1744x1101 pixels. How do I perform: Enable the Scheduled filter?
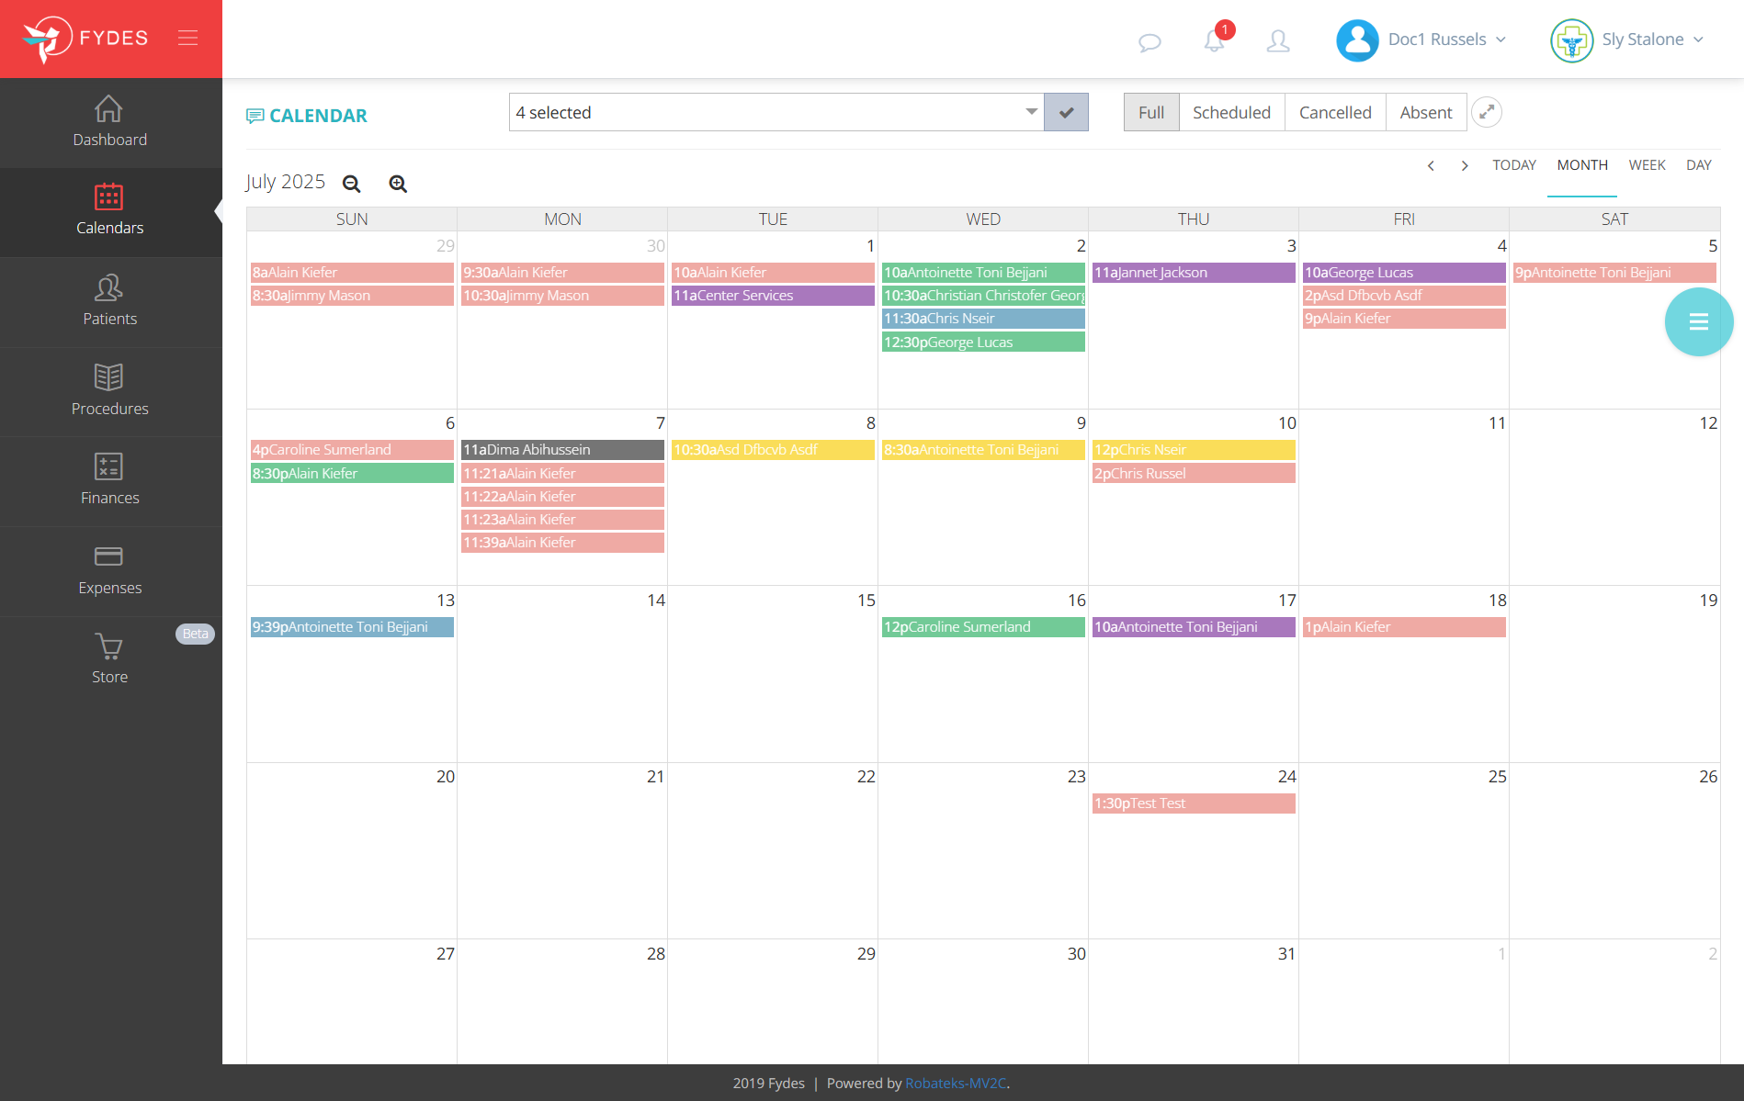[x=1231, y=112]
